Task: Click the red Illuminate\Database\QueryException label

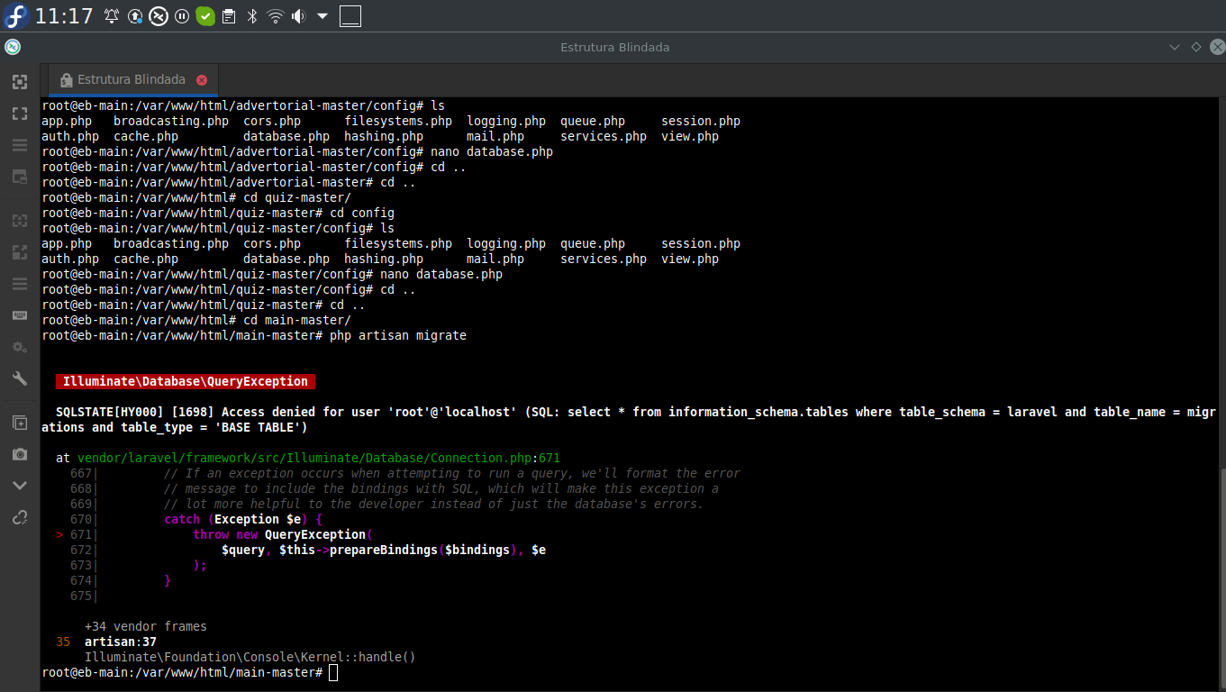Action: (186, 381)
